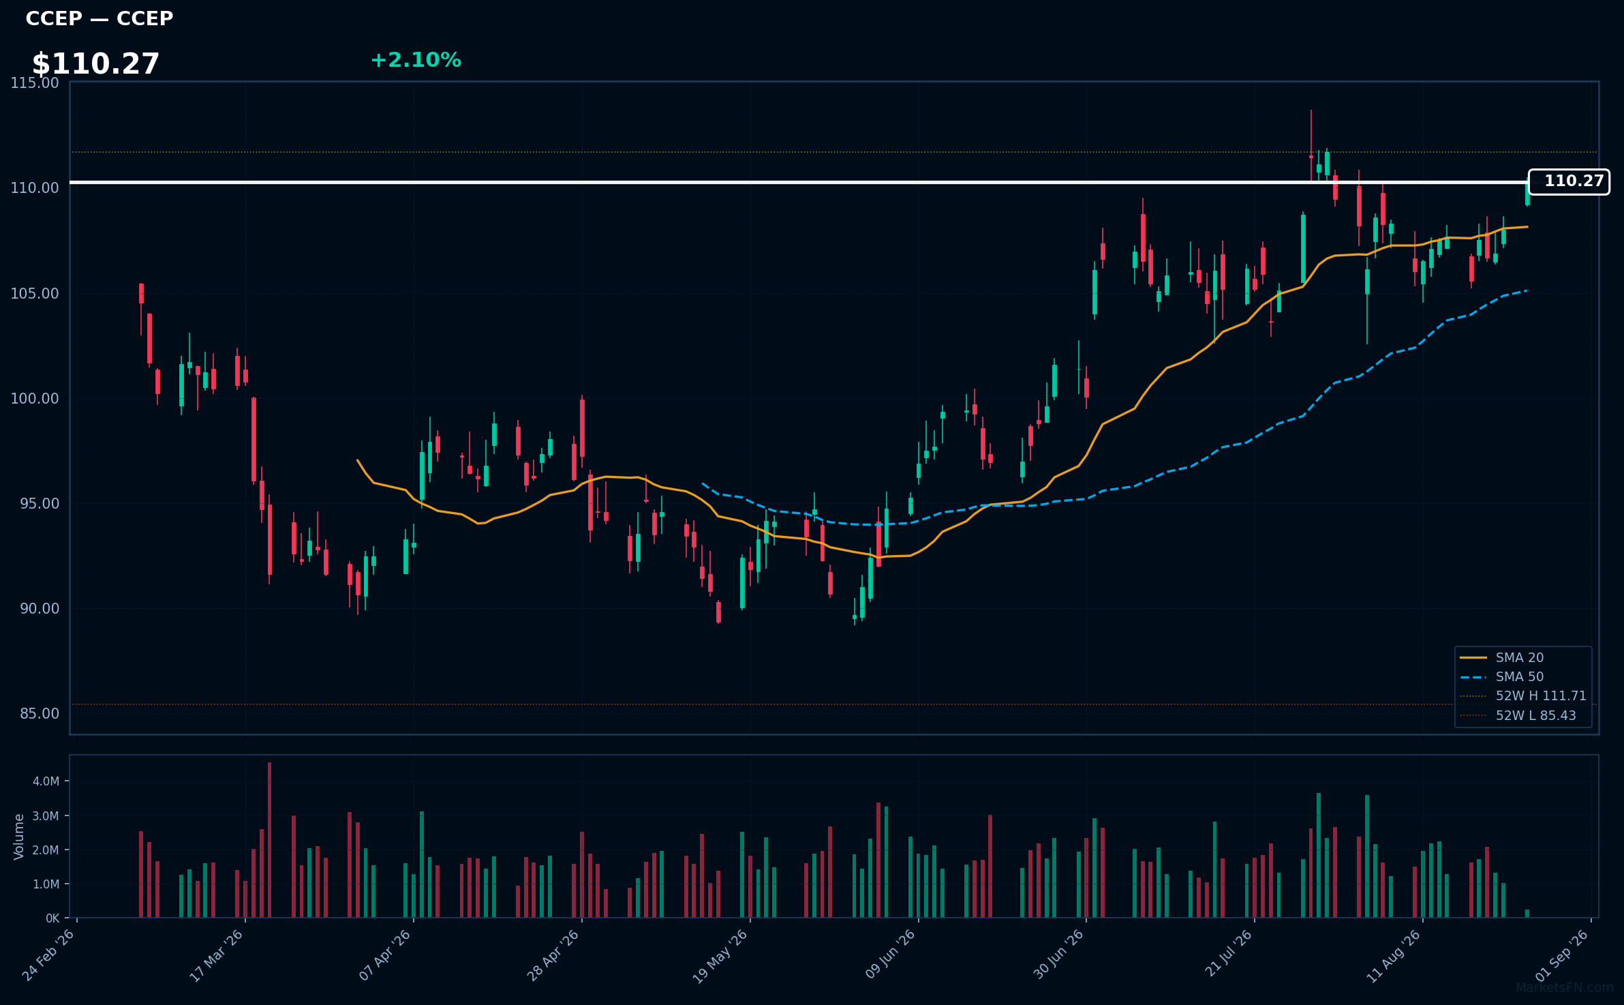The image size is (1624, 1005).
Task: Click the 01 Sep '26 date label
Action: coord(1562,955)
